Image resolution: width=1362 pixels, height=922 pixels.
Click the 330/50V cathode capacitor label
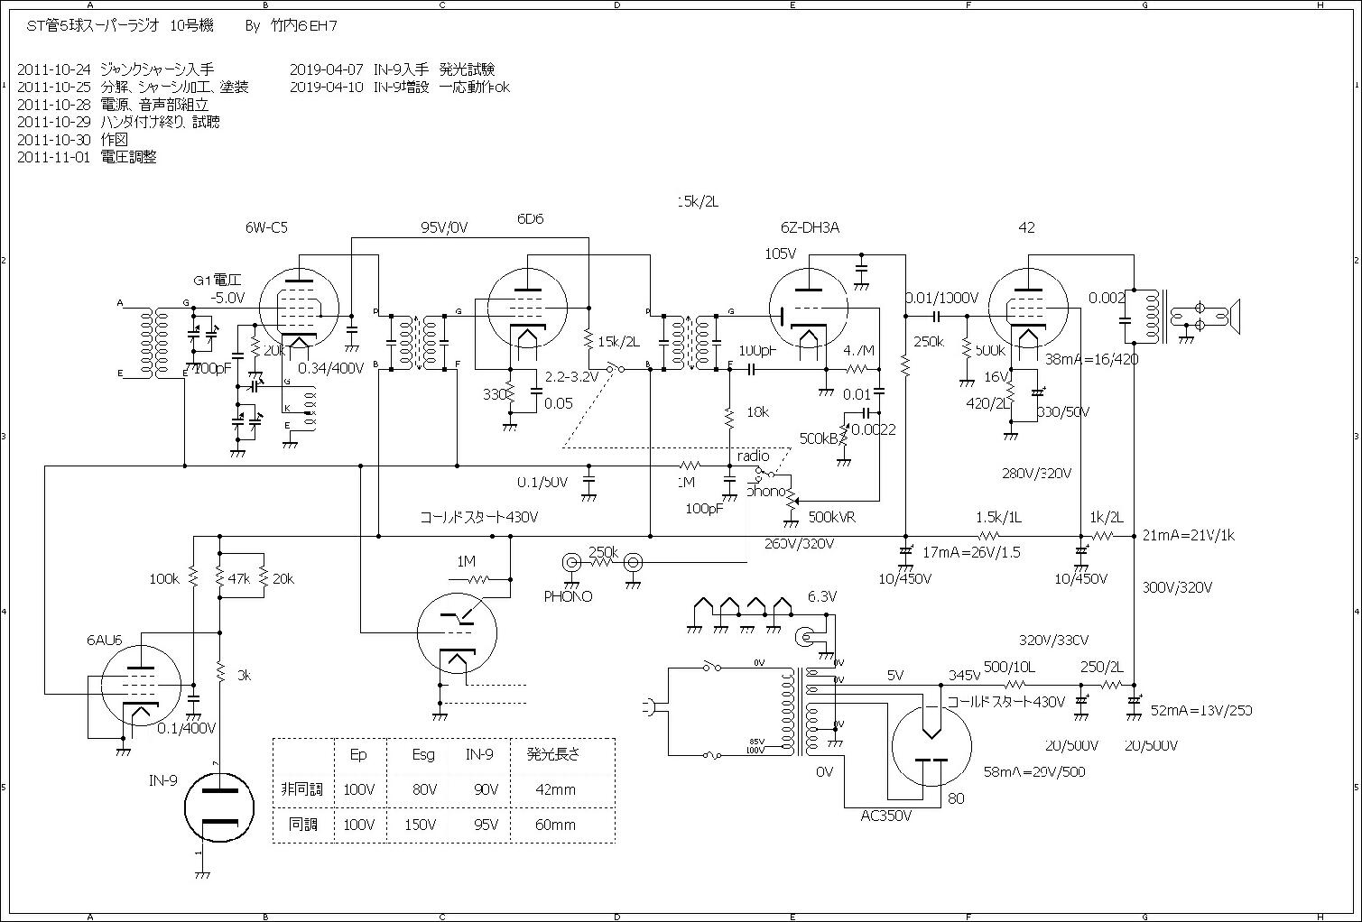point(1062,411)
